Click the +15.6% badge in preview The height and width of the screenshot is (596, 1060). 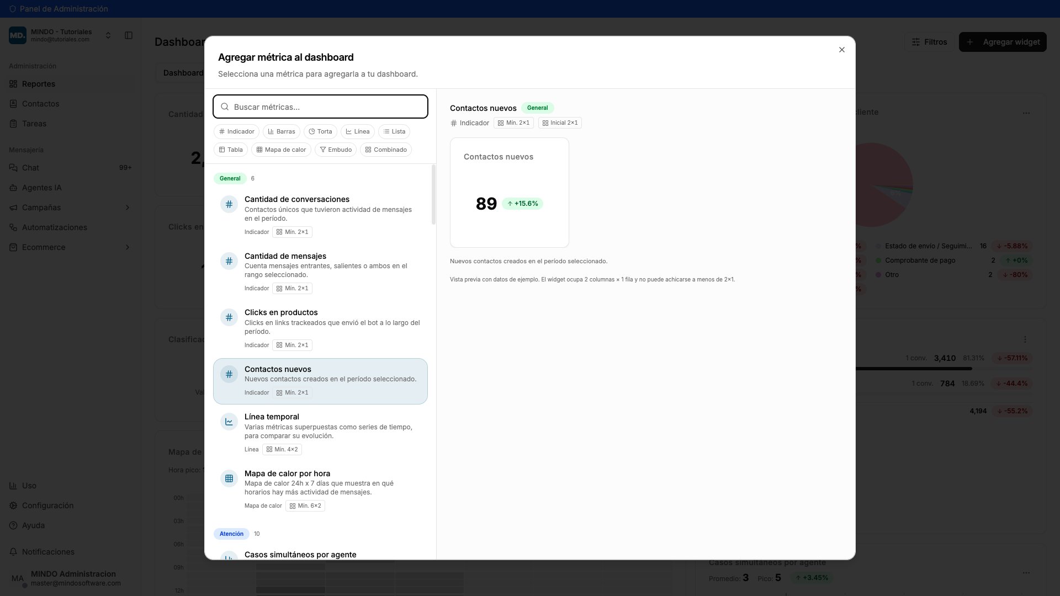pyautogui.click(x=522, y=204)
